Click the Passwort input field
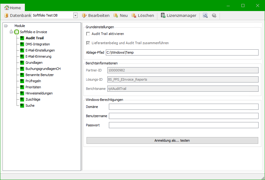Image resolution: width=265 pixels, height=180 pixels. pos(183,125)
